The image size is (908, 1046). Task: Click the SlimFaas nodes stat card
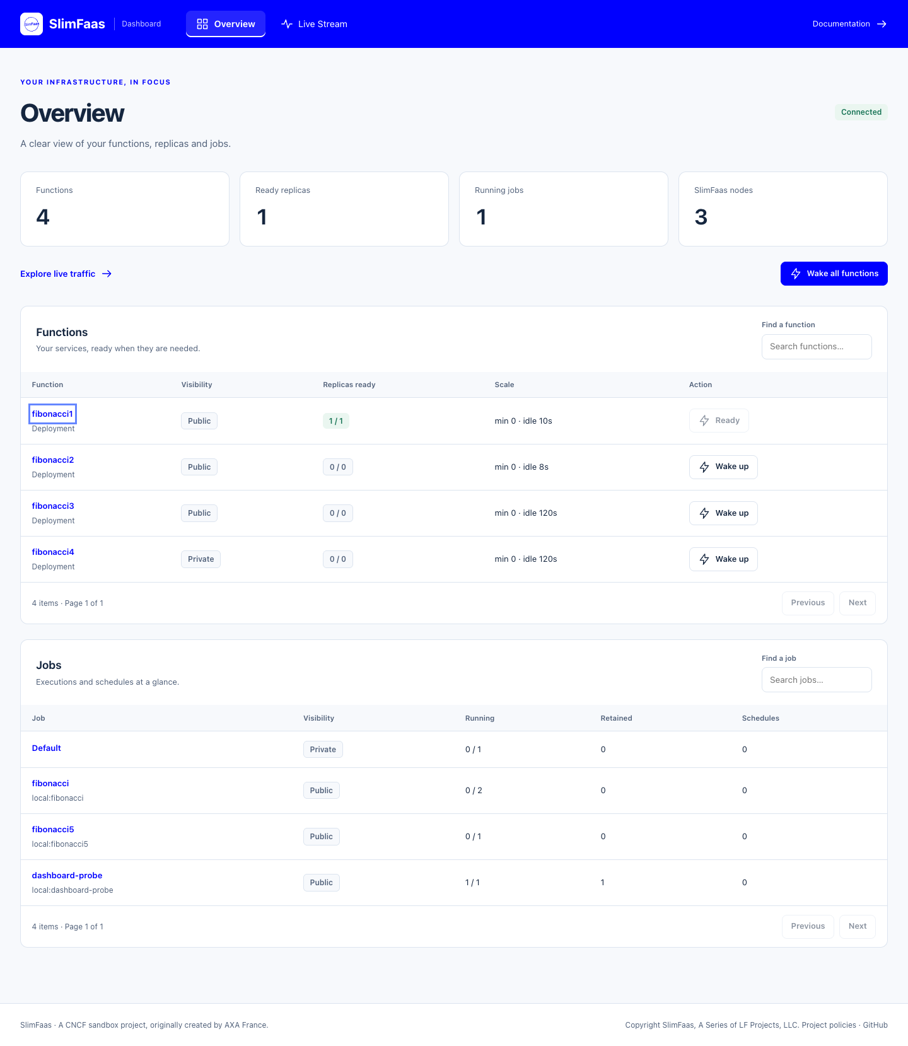coord(783,209)
